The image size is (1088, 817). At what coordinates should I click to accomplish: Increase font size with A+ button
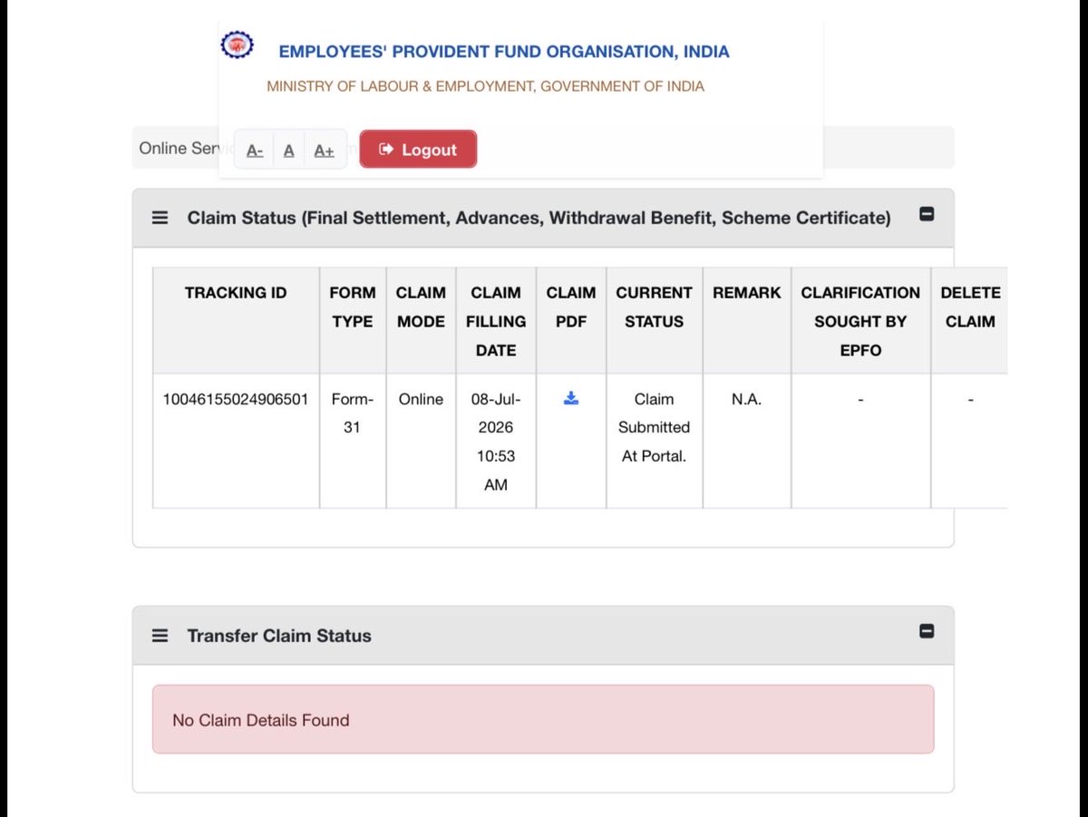(325, 151)
